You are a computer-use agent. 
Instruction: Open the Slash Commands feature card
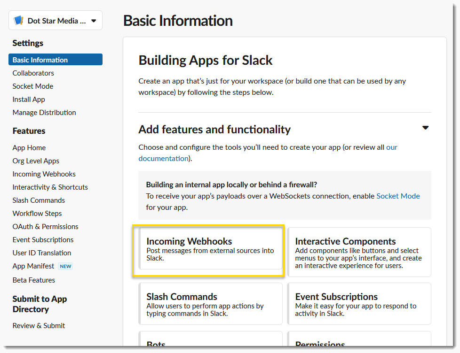[210, 304]
